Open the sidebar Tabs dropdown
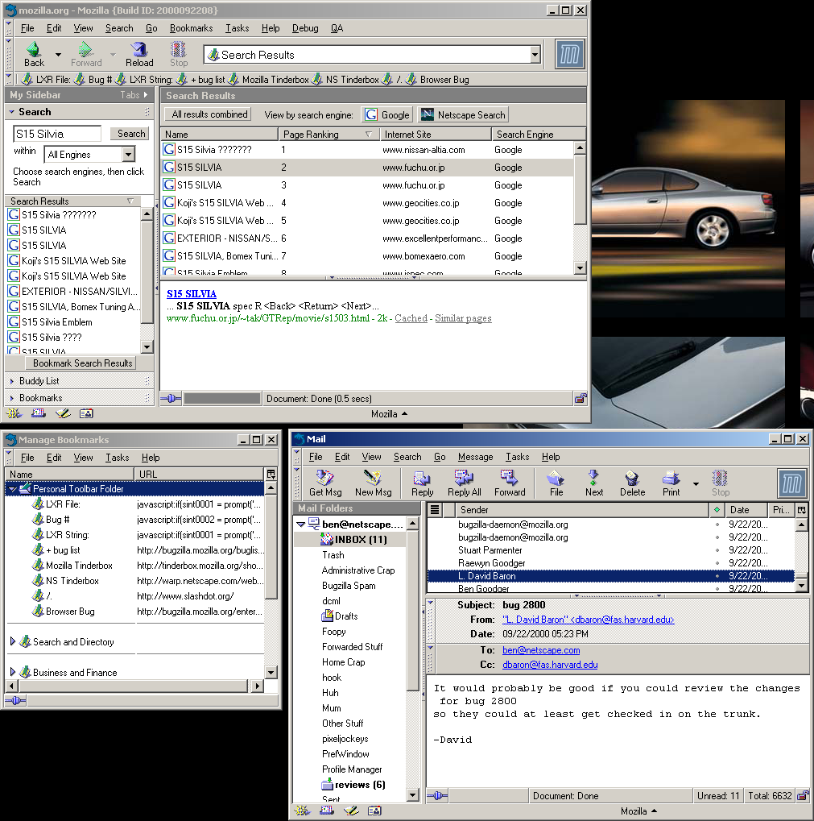 tap(134, 95)
